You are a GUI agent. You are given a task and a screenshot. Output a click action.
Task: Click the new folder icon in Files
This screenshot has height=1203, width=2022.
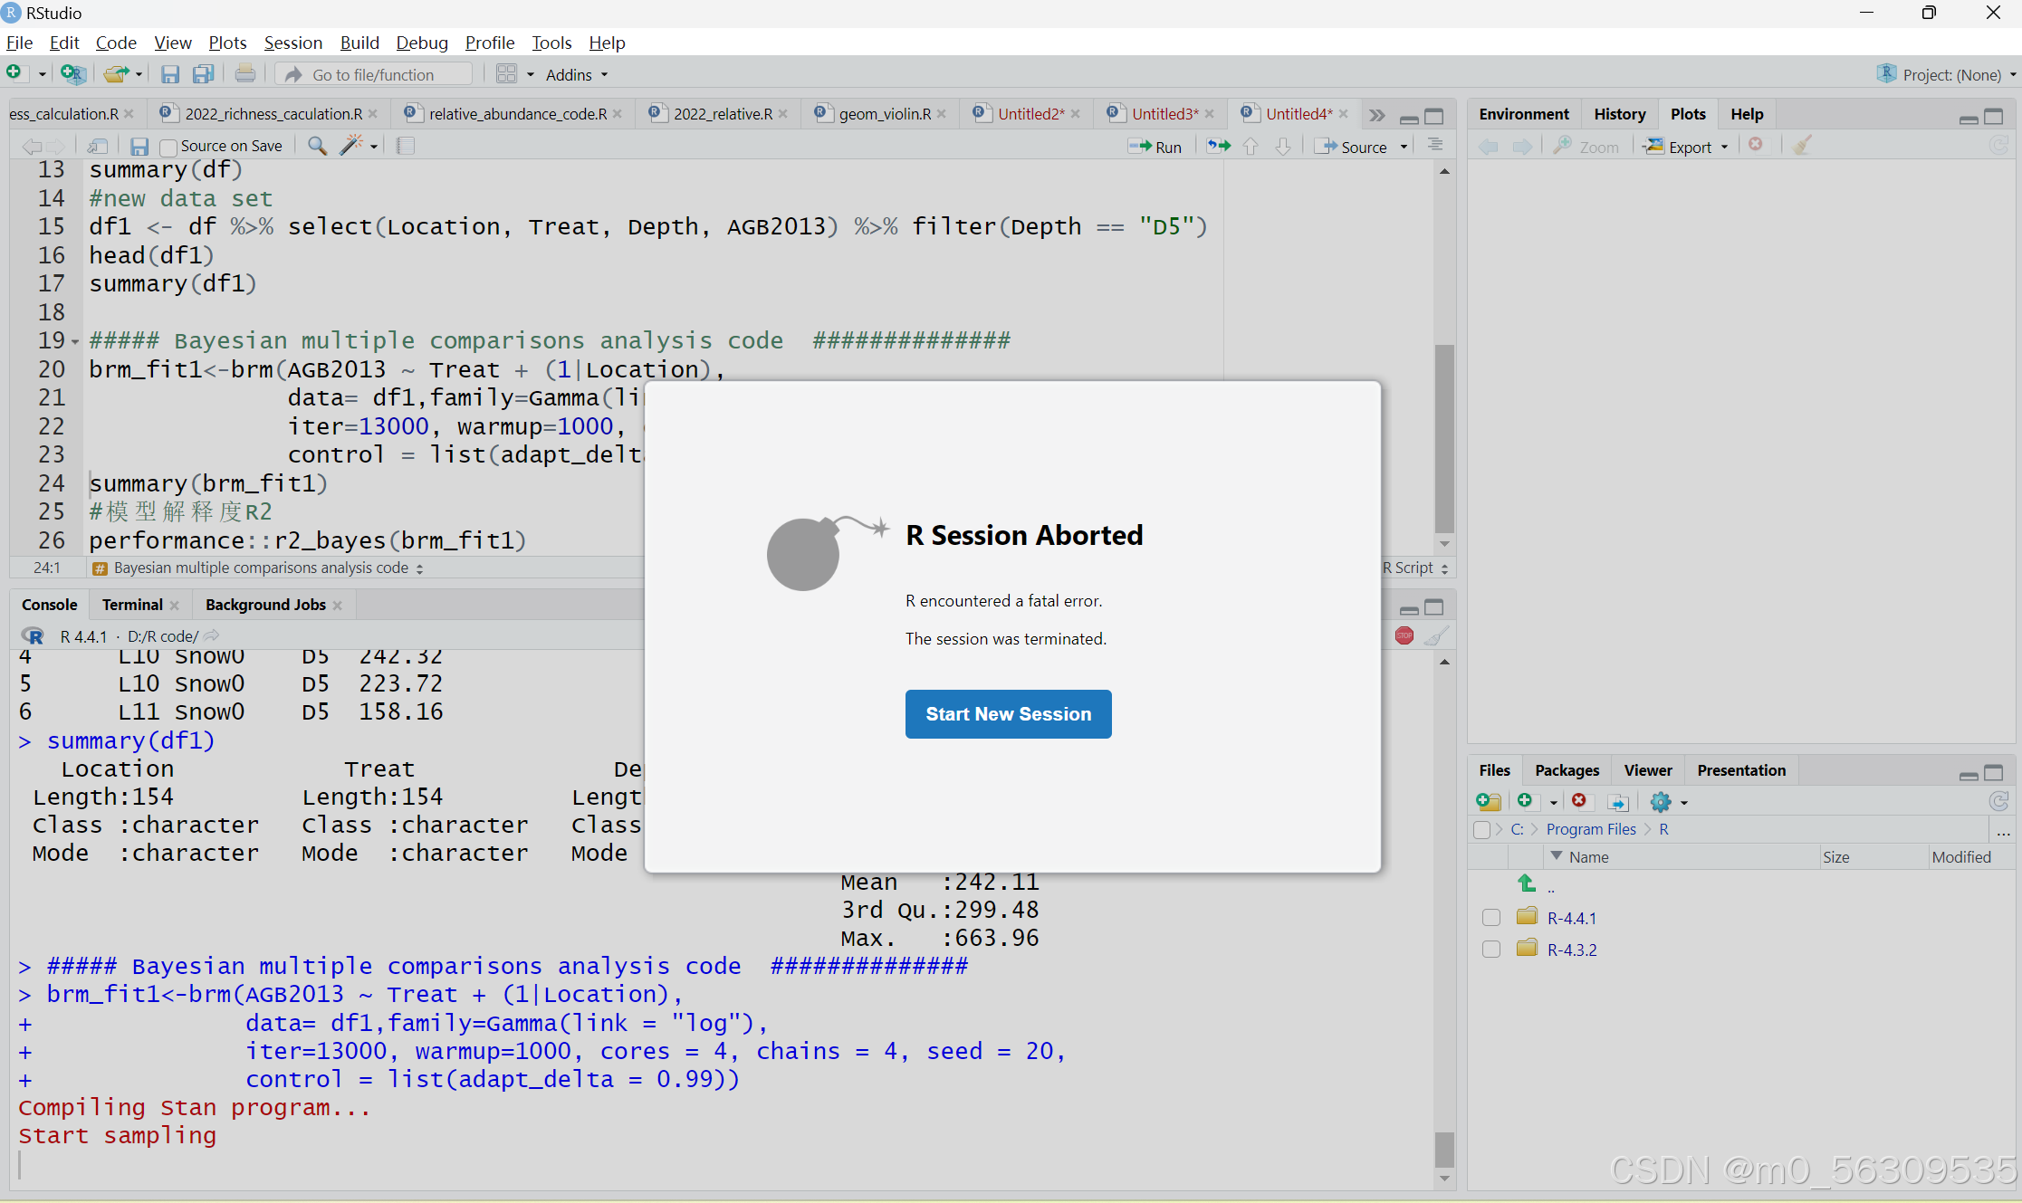click(1488, 801)
